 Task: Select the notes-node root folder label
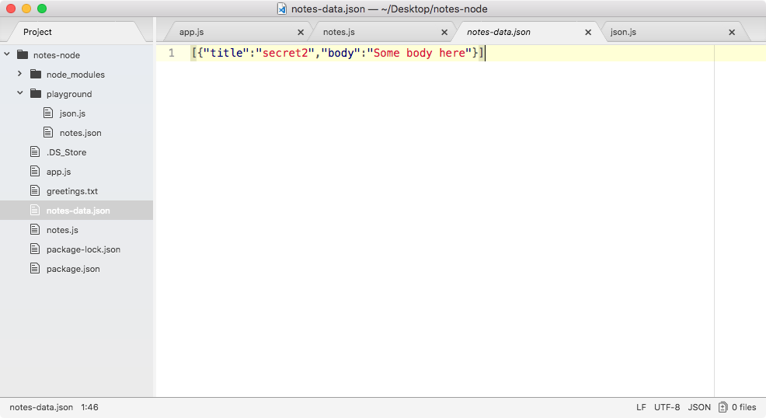[x=57, y=55]
